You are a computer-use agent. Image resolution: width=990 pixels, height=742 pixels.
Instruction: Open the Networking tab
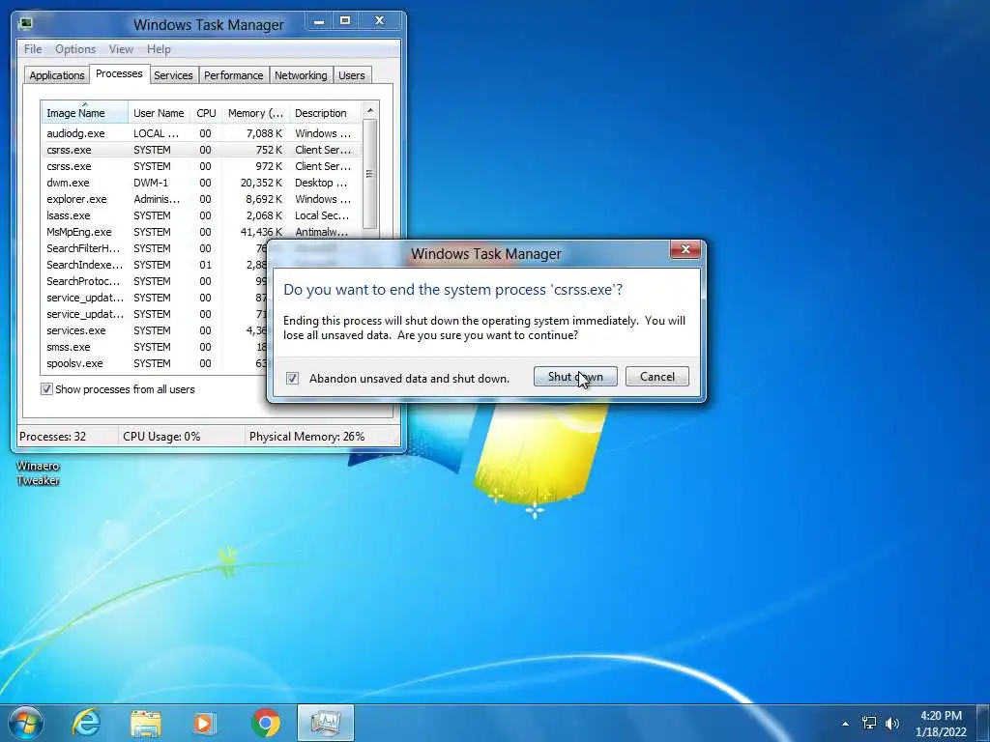click(301, 75)
